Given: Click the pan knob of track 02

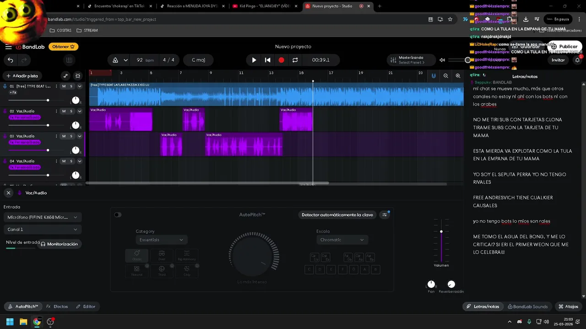Looking at the screenshot, I should (x=76, y=125).
